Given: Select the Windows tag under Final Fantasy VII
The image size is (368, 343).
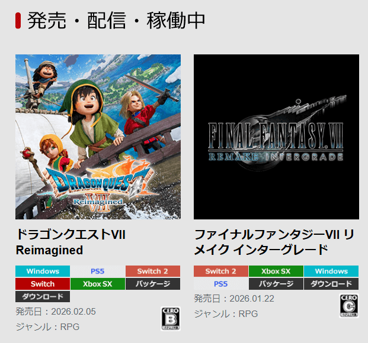Looking at the screenshot, I should tap(331, 271).
